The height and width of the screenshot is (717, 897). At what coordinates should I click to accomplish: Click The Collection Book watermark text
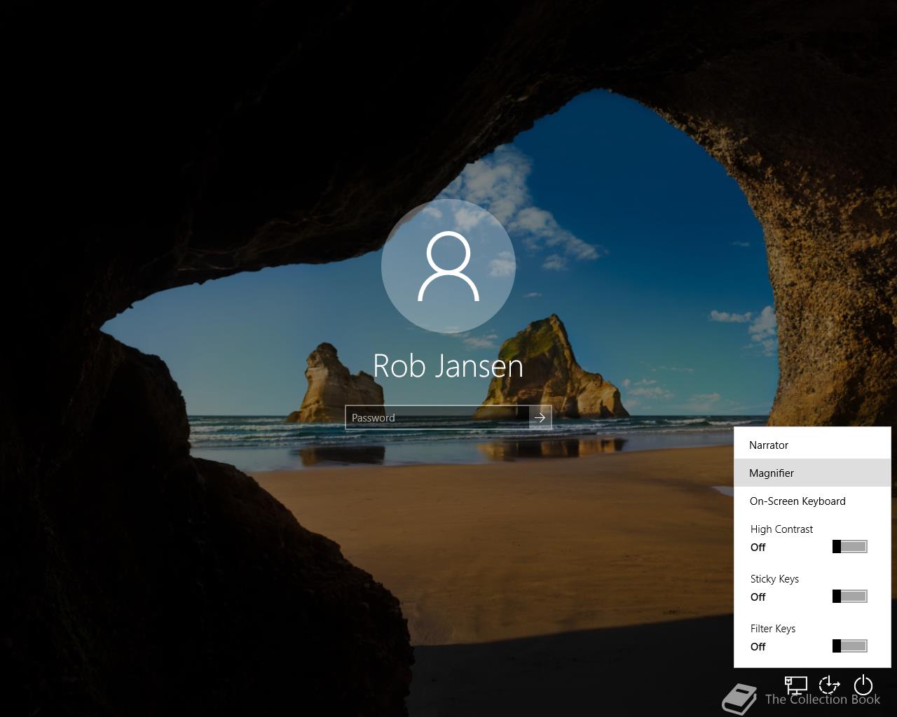823,699
